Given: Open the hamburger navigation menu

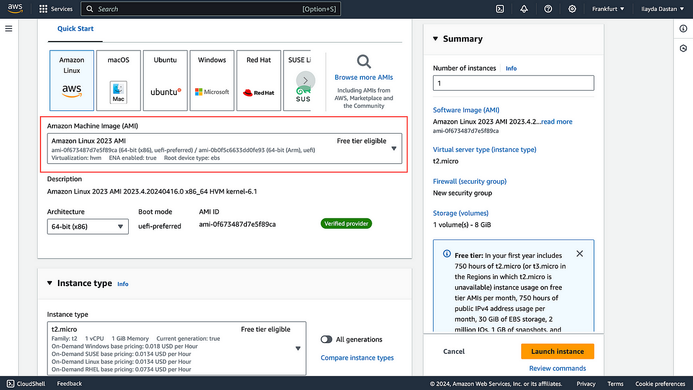Looking at the screenshot, I should coord(8,29).
